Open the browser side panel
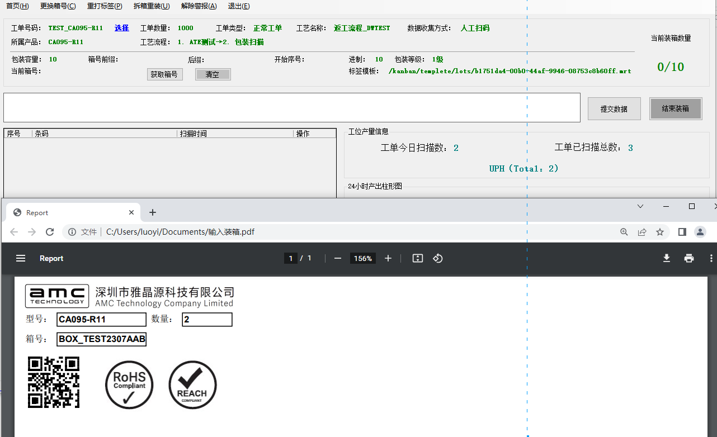717x437 pixels. tap(682, 232)
